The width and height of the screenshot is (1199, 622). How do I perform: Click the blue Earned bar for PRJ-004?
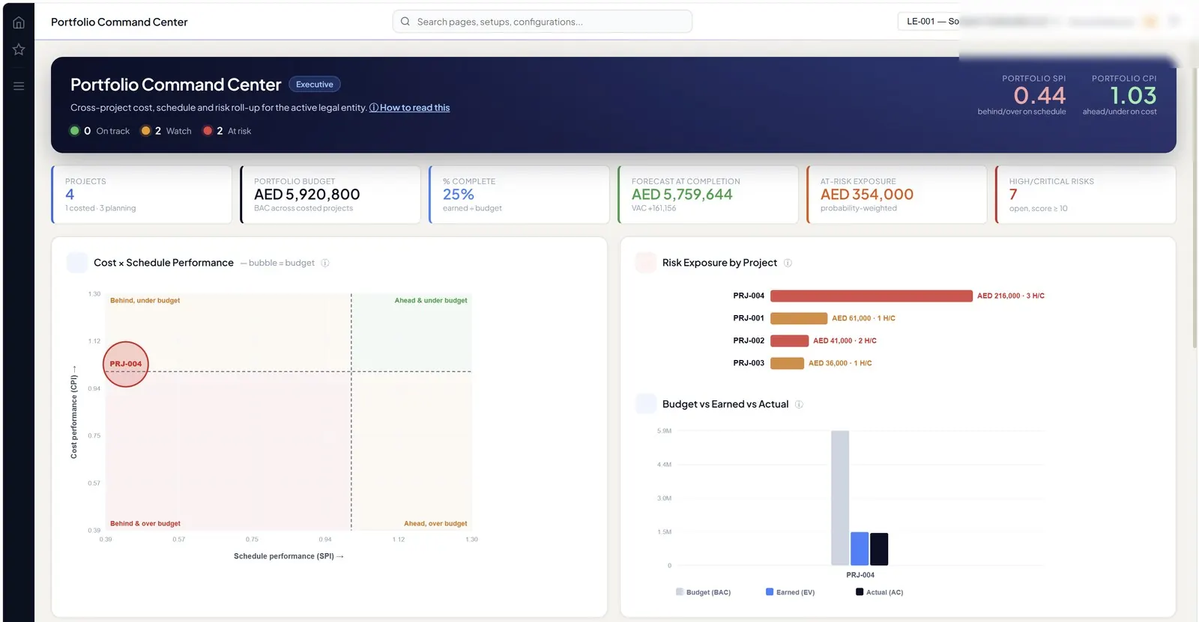860,549
